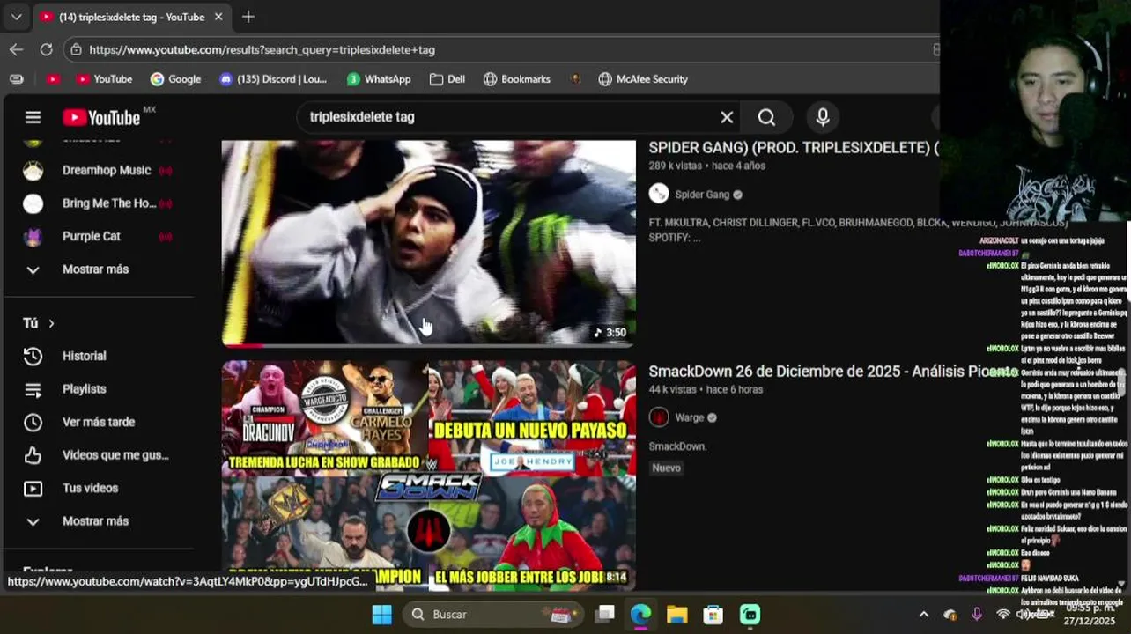Click the system tray microphone icon
Viewport: 1131px width, 634px height.
(x=976, y=614)
